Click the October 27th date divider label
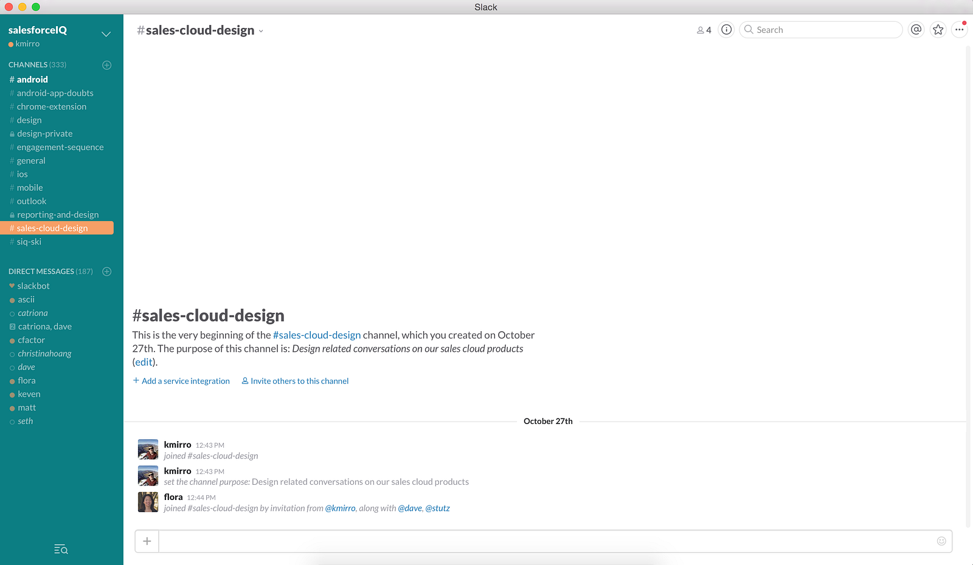The width and height of the screenshot is (973, 565). click(548, 421)
